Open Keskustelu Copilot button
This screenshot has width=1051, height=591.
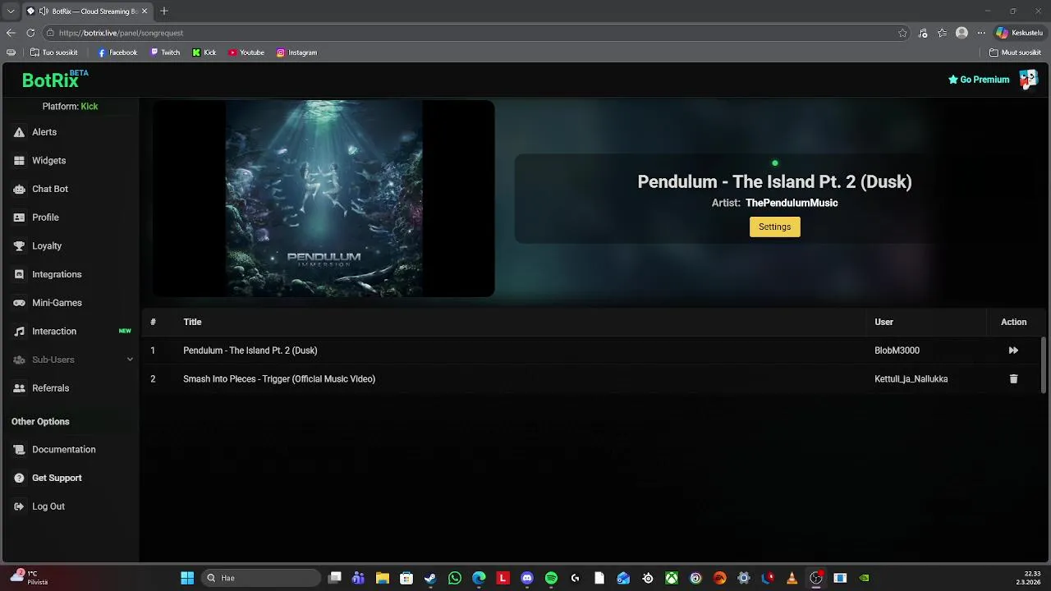pyautogui.click(x=1019, y=33)
